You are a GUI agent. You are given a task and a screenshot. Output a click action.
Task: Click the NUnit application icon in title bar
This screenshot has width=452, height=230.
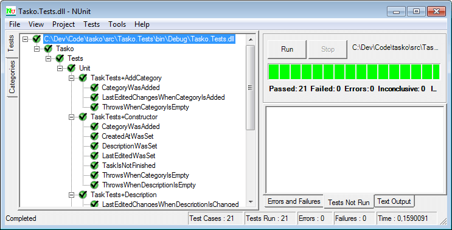(11, 11)
